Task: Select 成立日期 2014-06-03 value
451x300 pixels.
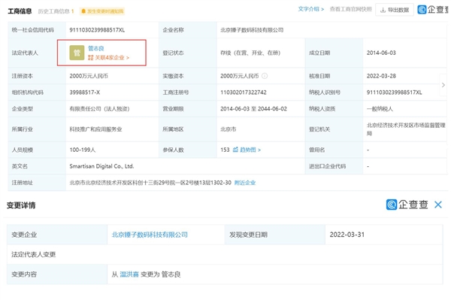Action: [381, 53]
